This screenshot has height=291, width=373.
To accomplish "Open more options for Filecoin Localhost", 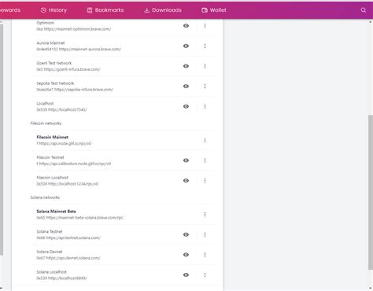I will [205, 181].
